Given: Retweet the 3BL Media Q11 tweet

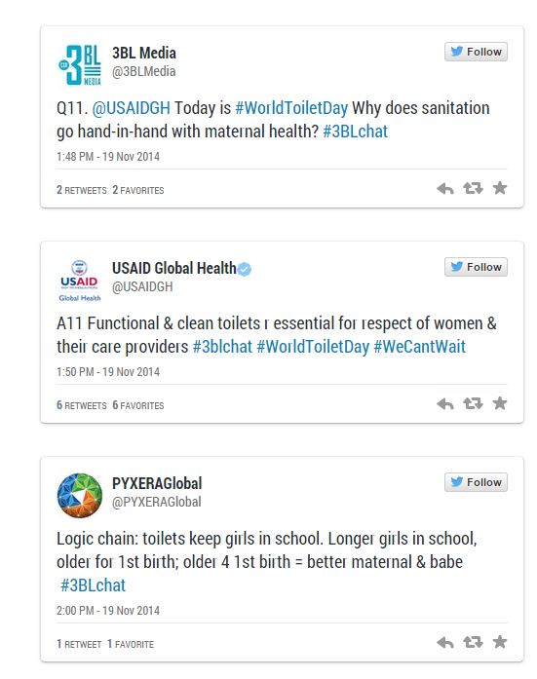Looking at the screenshot, I should (x=473, y=188).
